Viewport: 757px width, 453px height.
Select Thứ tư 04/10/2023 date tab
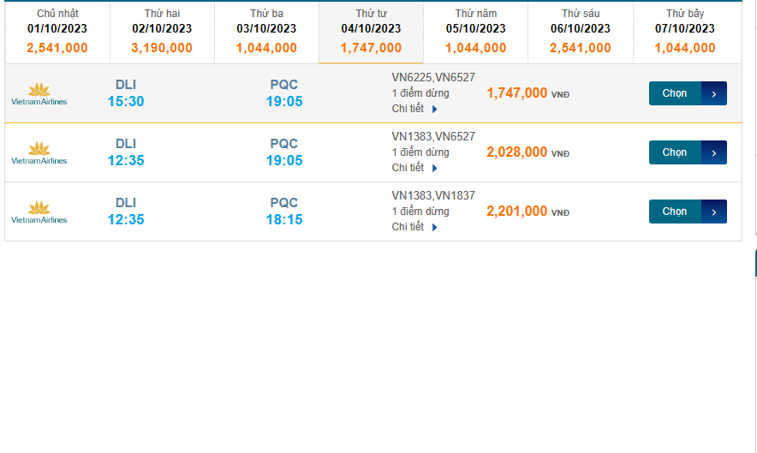click(371, 32)
